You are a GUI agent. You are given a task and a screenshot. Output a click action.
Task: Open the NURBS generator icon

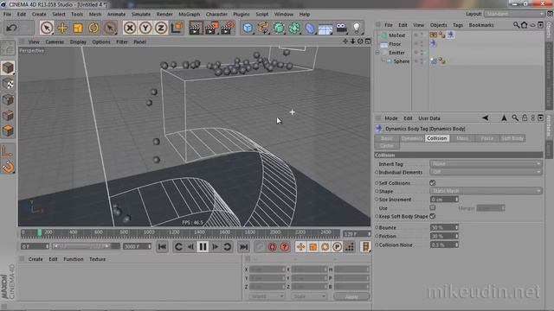pyautogui.click(x=279, y=28)
